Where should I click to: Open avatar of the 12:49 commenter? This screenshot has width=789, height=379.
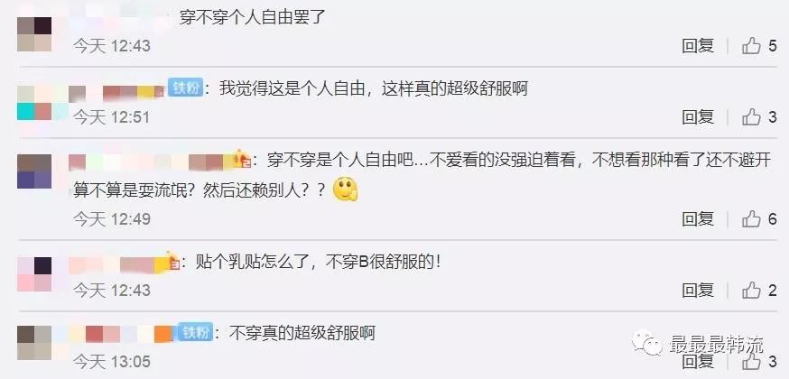pyautogui.click(x=34, y=171)
